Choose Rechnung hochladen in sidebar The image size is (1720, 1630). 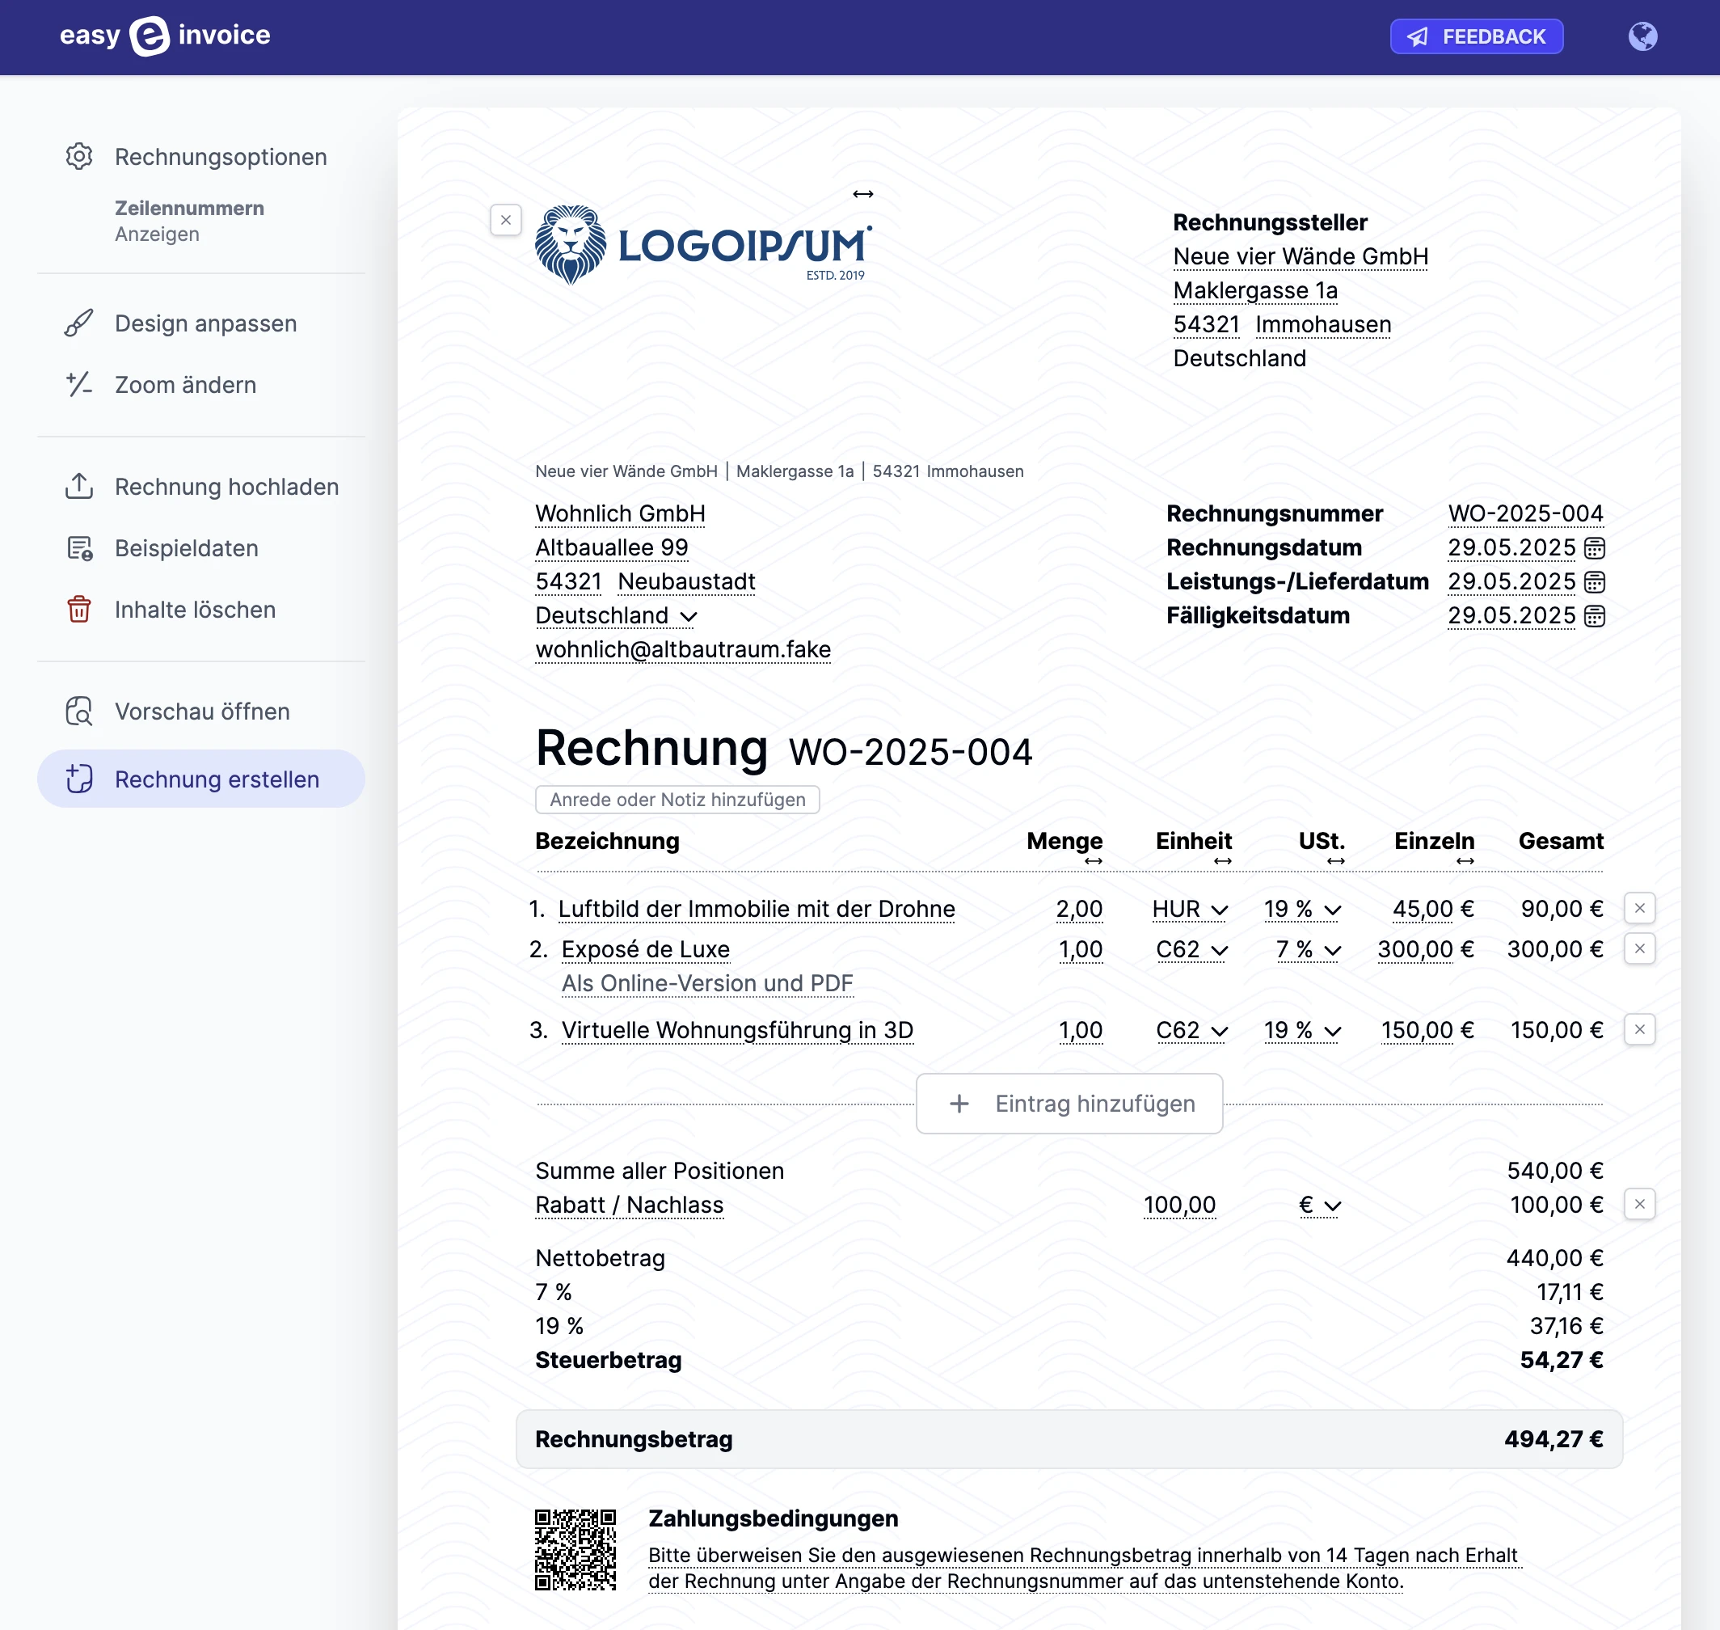[x=200, y=487]
